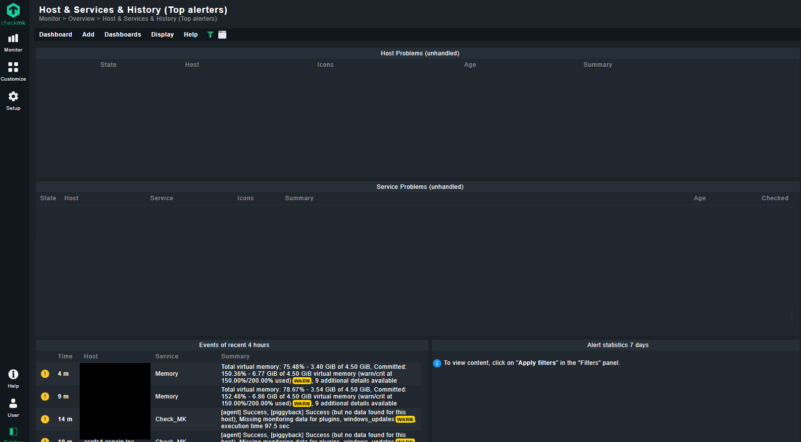
Task: Open the Customize menu in sidebar
Action: pos(13,71)
